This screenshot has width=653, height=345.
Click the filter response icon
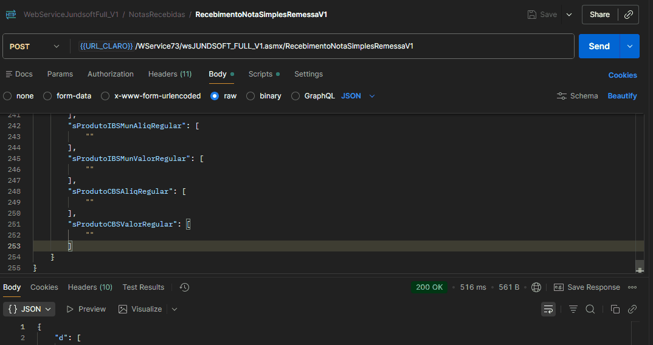tap(573, 309)
